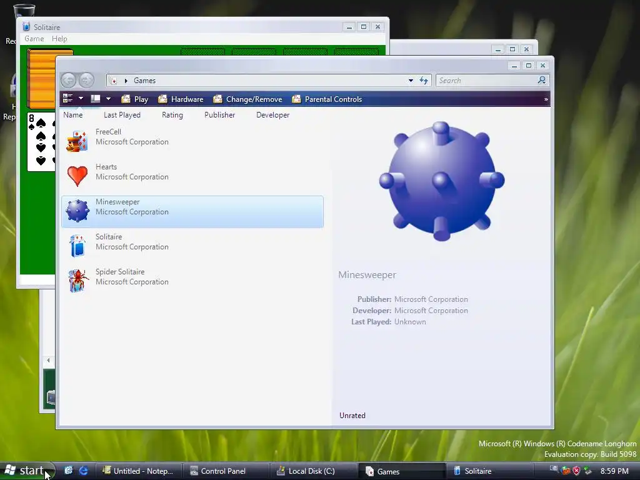The width and height of the screenshot is (640, 480).
Task: Click the layout pane icon on command bar
Action: click(96, 99)
